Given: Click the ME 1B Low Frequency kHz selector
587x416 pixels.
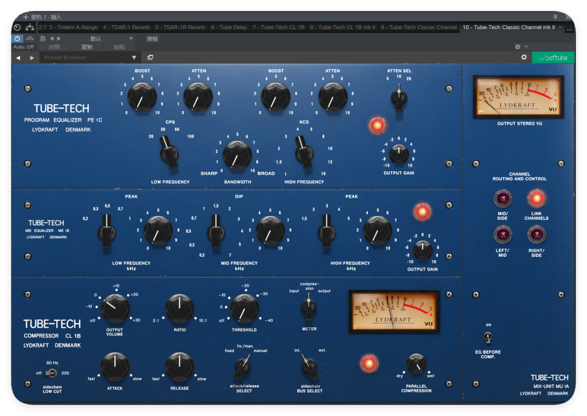Looking at the screenshot, I should pyautogui.click(x=107, y=231).
